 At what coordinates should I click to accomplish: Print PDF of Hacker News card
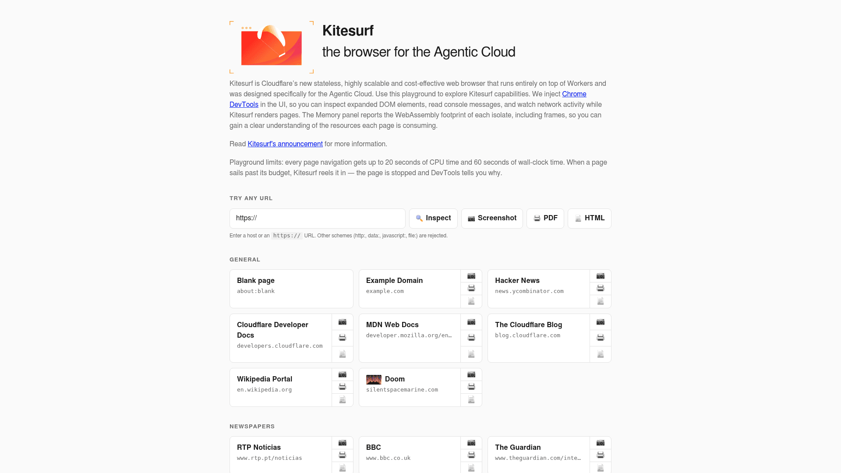[x=601, y=288]
